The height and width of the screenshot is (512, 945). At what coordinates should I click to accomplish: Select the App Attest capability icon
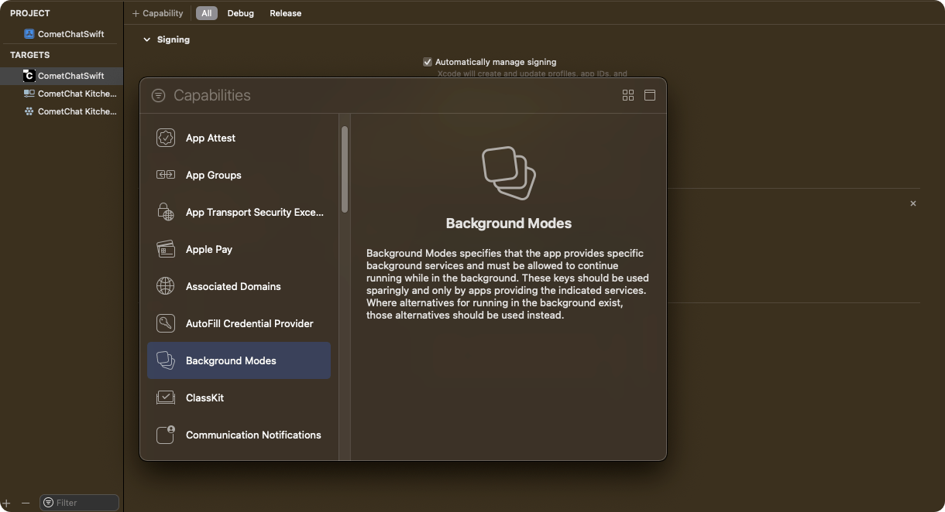pyautogui.click(x=166, y=138)
